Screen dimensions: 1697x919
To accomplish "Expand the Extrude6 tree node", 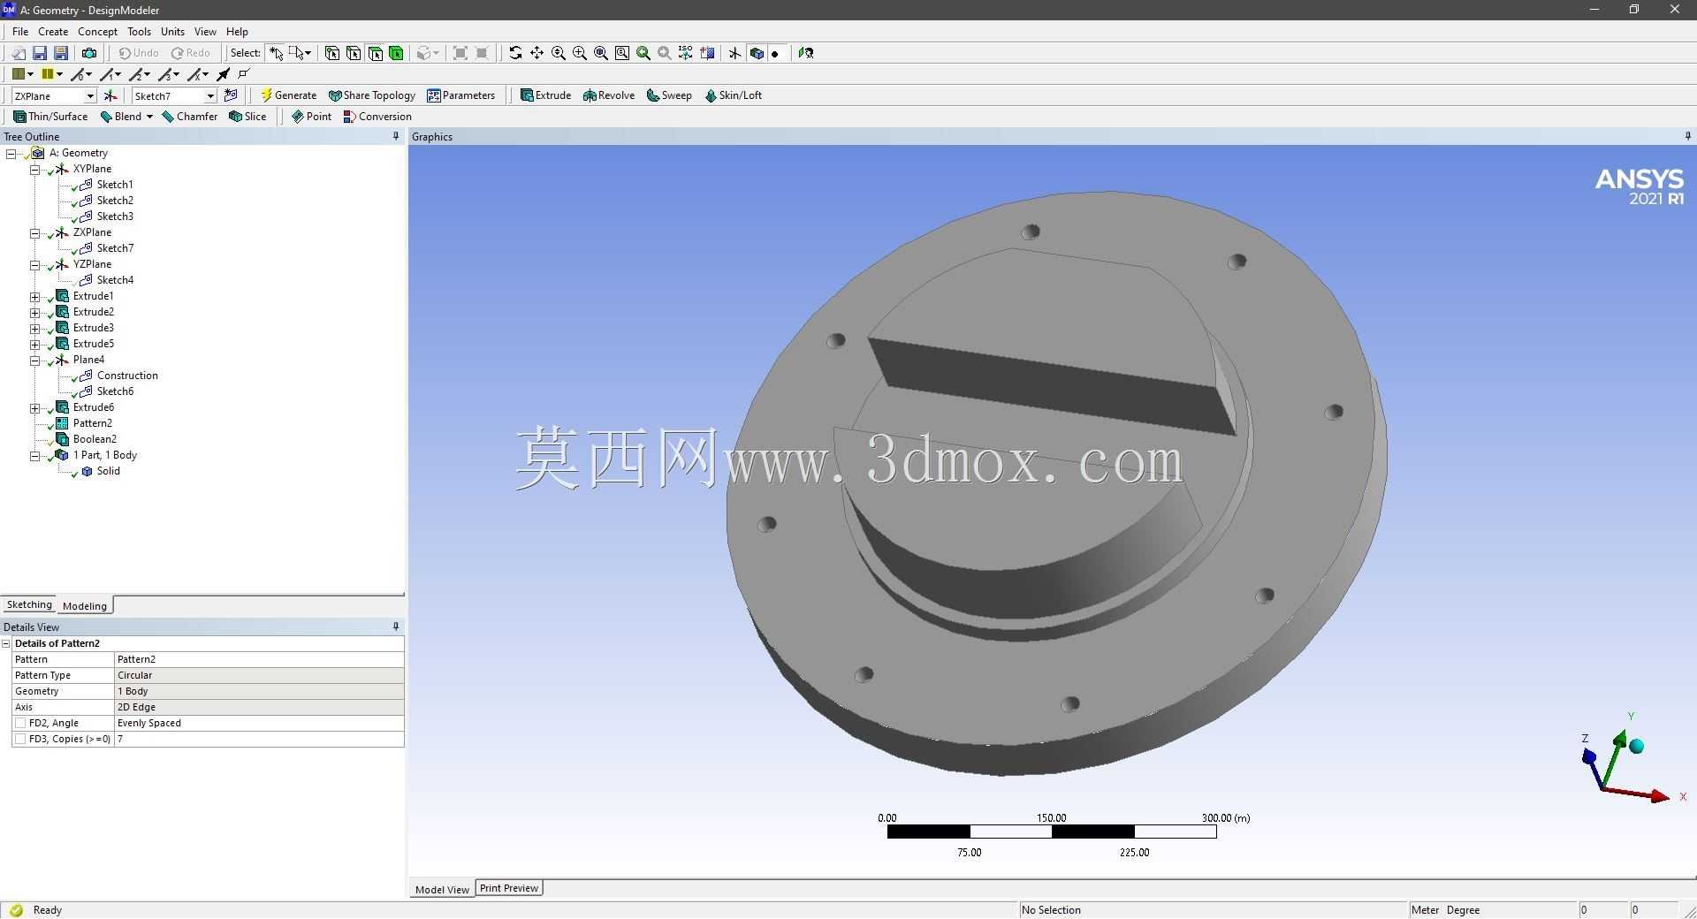I will click(x=34, y=407).
